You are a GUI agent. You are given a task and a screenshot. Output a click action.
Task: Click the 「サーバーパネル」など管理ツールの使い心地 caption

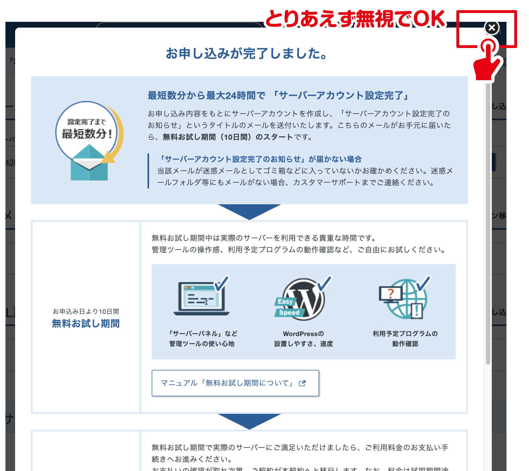click(202, 339)
